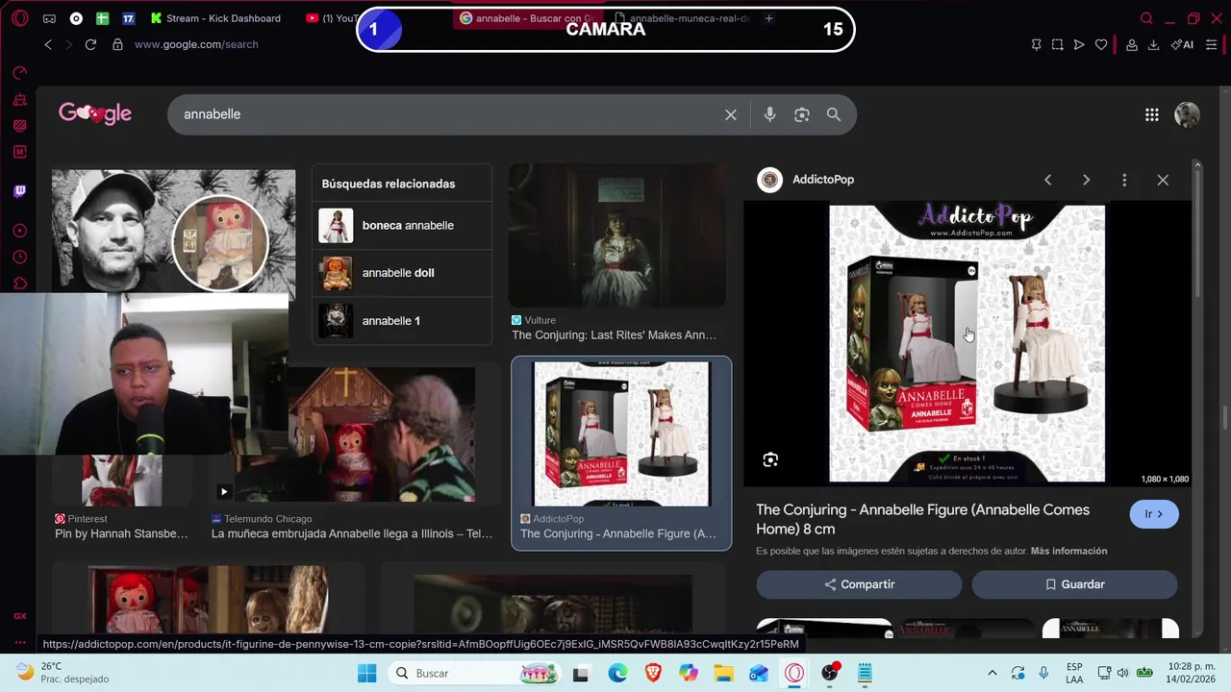This screenshot has height=692, width=1231.
Task: Switch to the YouTube tab
Action: coord(332,18)
